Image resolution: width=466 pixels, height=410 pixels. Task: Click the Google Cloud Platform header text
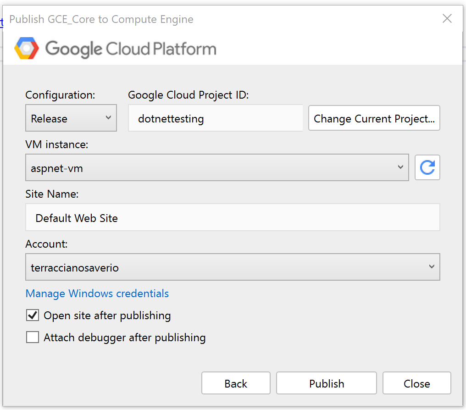pyautogui.click(x=131, y=49)
